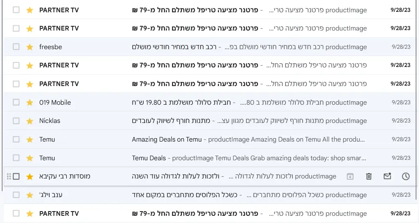The image size is (419, 223).
Task: Select the freesbe email checkbox
Action: 16,47
